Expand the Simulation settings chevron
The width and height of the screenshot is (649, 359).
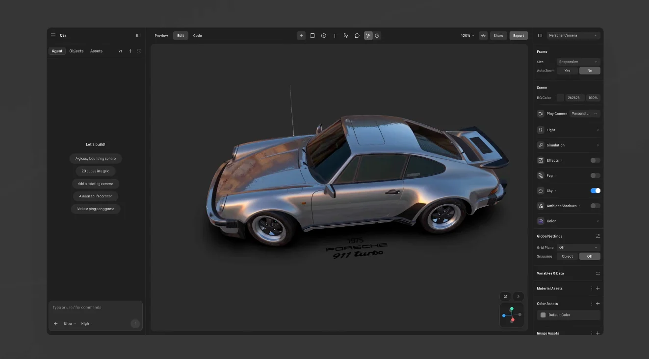pyautogui.click(x=597, y=145)
